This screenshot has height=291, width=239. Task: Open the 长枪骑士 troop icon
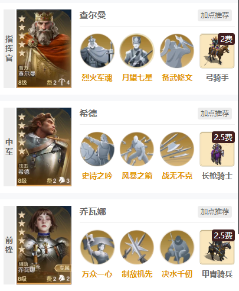pyautogui.click(x=217, y=149)
